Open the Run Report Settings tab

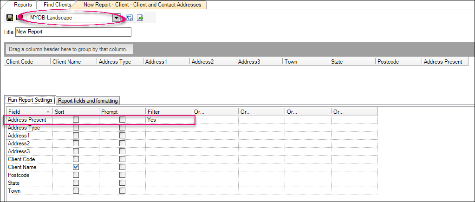coord(30,100)
